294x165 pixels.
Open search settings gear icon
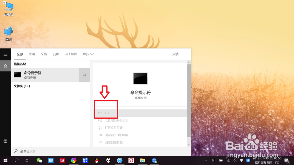pyautogui.click(x=5, y=141)
